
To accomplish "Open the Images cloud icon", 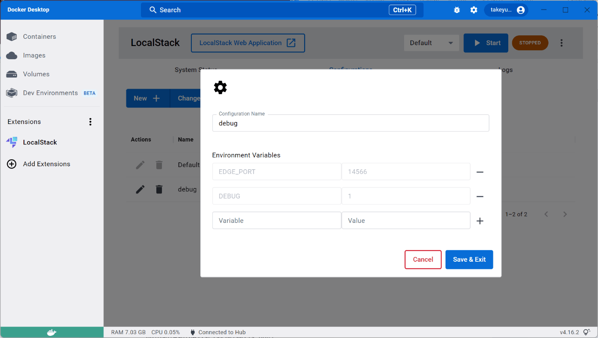I will pyautogui.click(x=12, y=55).
